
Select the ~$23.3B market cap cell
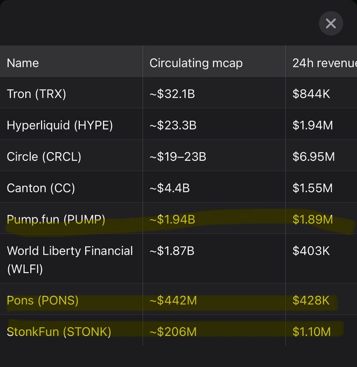[214, 124]
